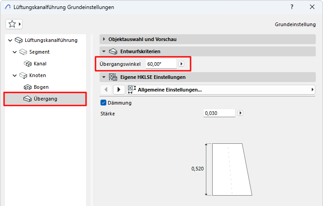Click the 0,520 dimension label
The height and width of the screenshot is (206, 323).
click(197, 169)
